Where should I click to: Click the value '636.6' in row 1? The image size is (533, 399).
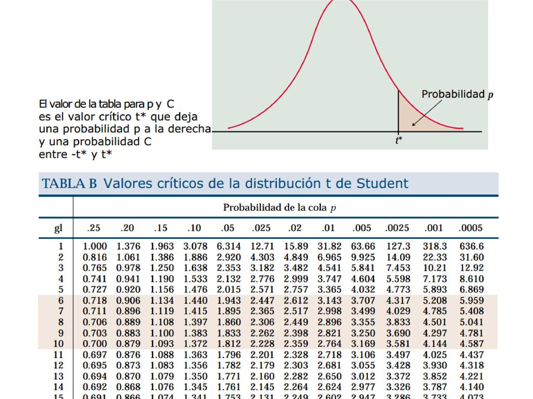tap(472, 246)
